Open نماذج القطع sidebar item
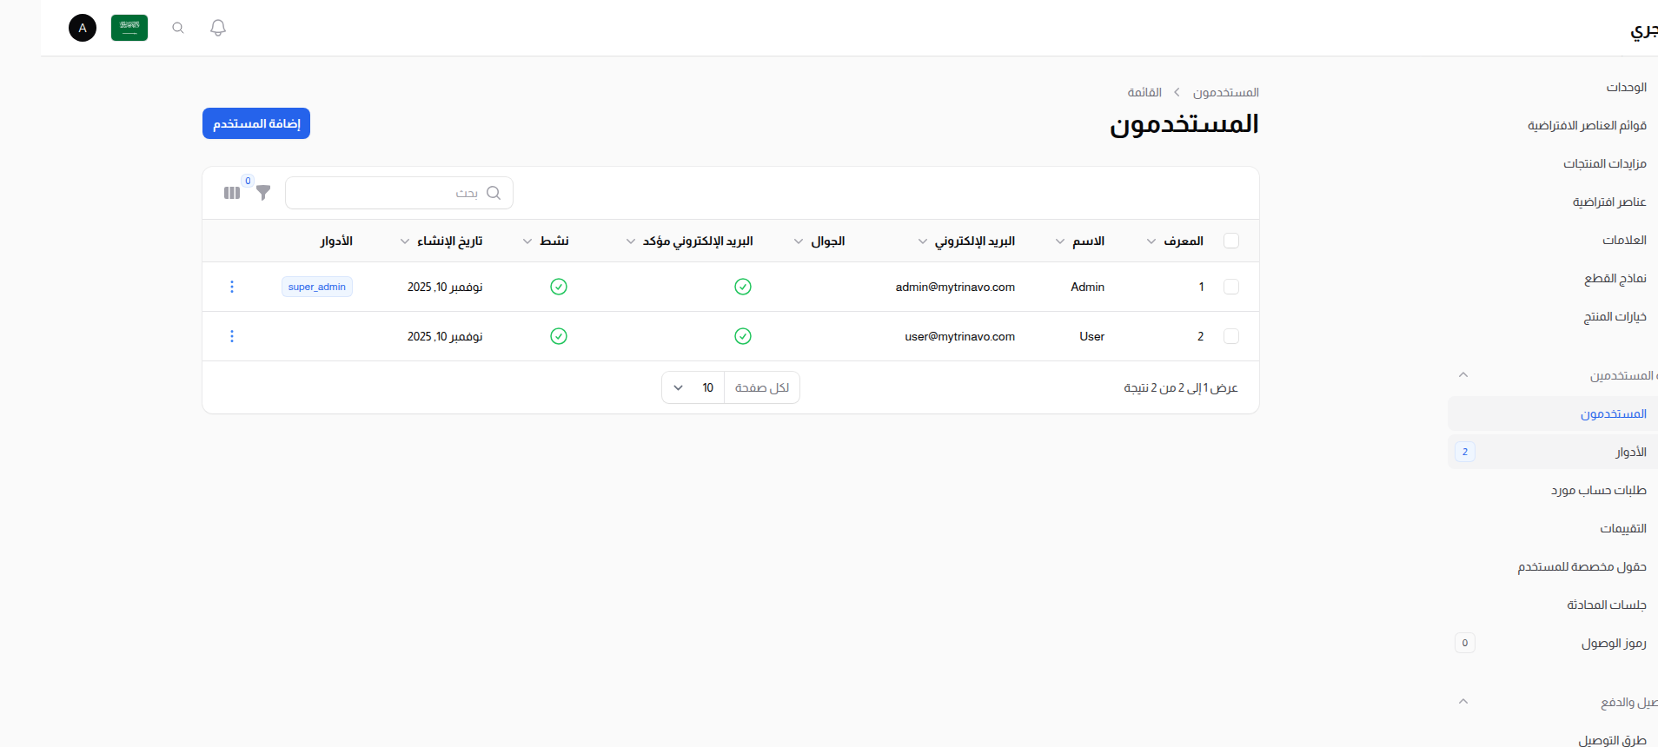 (x=1553, y=278)
